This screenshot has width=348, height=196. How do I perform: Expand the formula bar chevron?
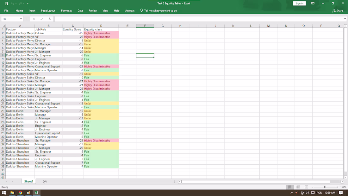[x=345, y=19]
